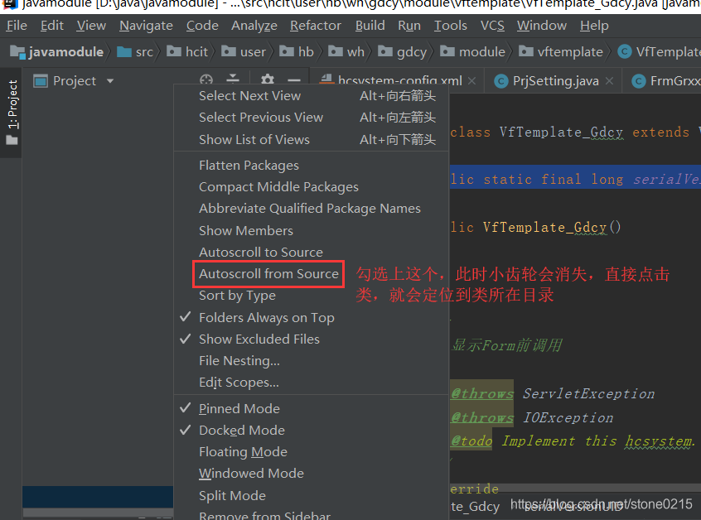The width and height of the screenshot is (701, 520).
Task: Click the vftemplate folder breadcrumb
Action: (x=561, y=52)
